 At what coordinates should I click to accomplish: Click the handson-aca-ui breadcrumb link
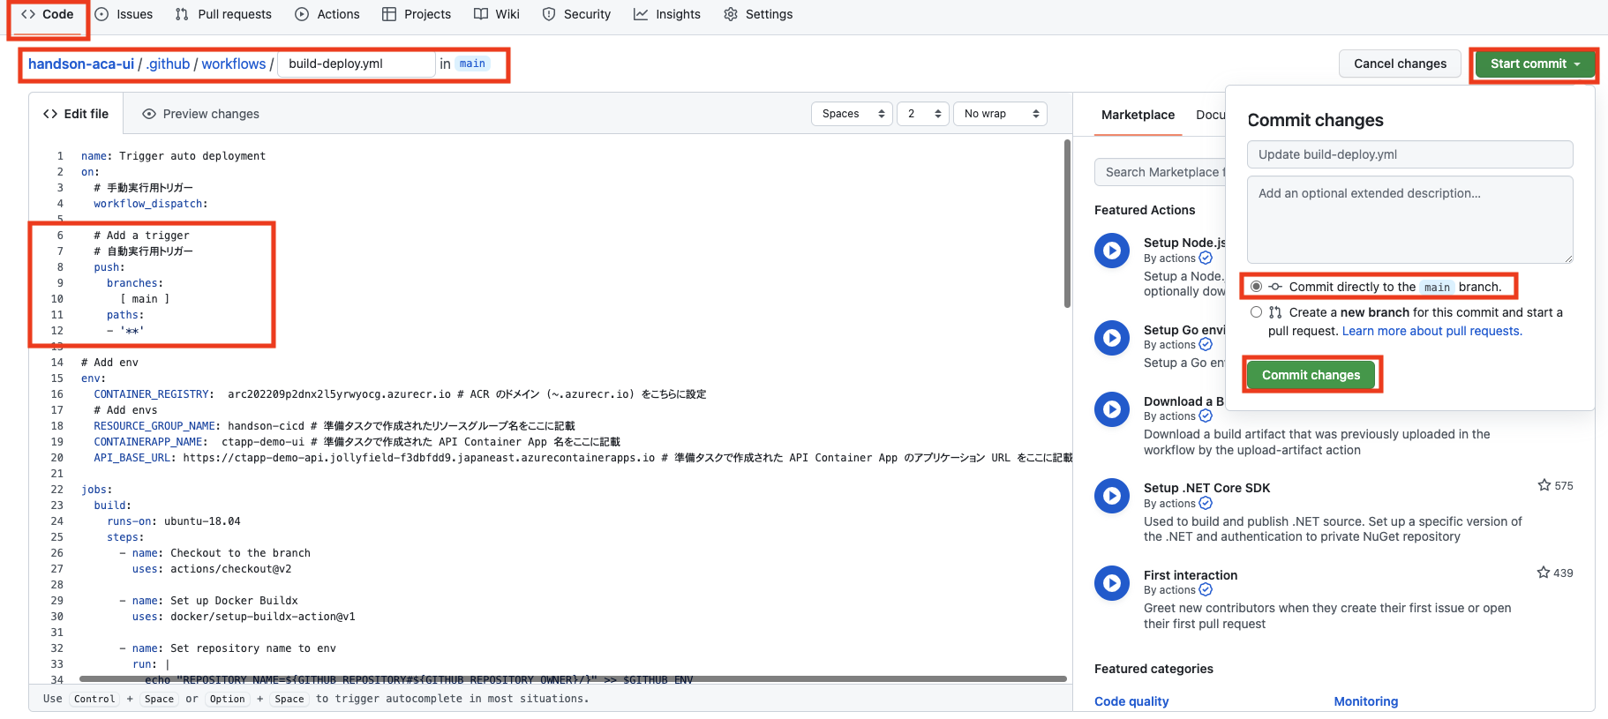[81, 64]
